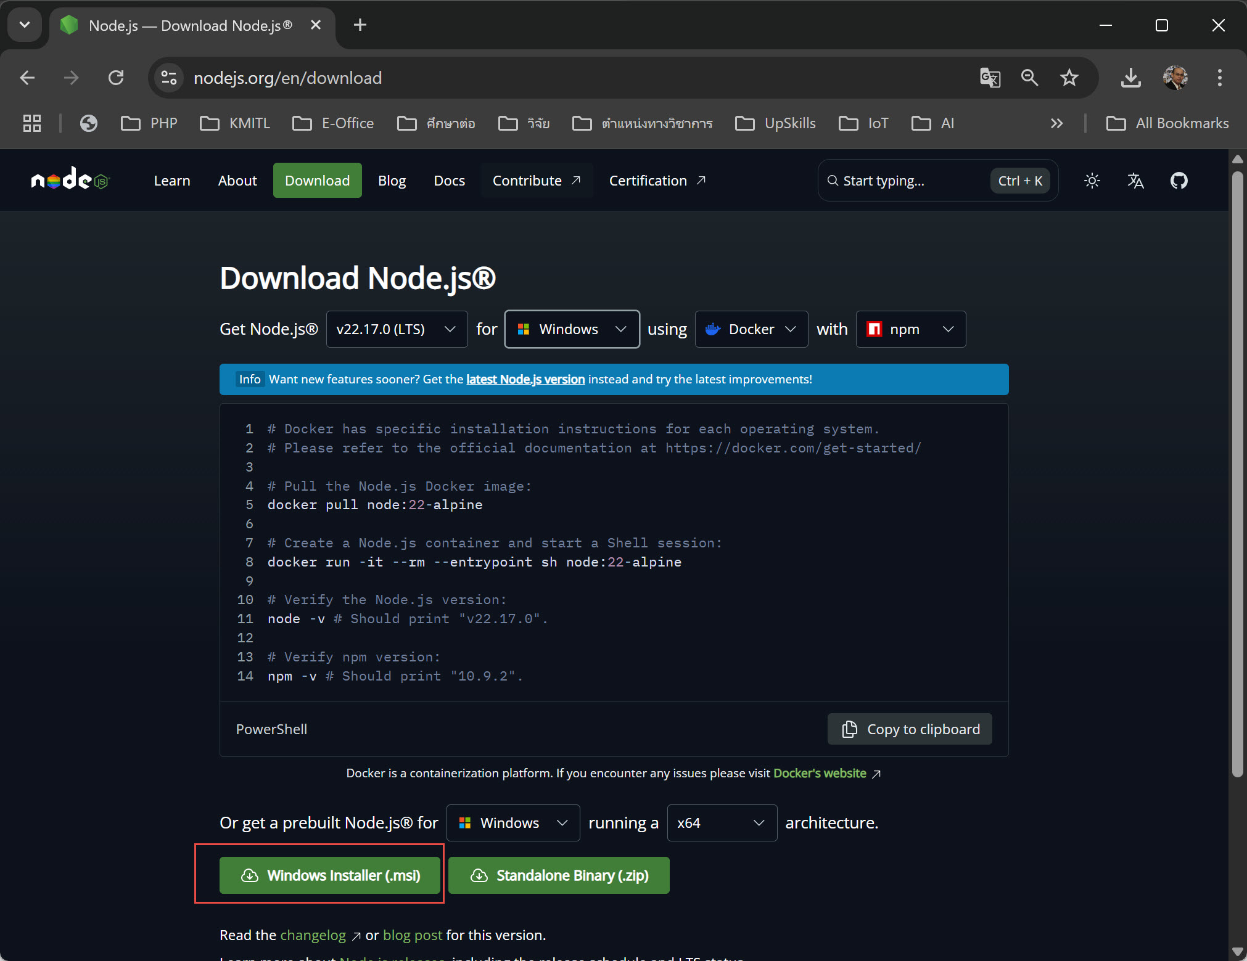Open the language selector icon in the navbar
The width and height of the screenshot is (1247, 961).
coord(1135,180)
